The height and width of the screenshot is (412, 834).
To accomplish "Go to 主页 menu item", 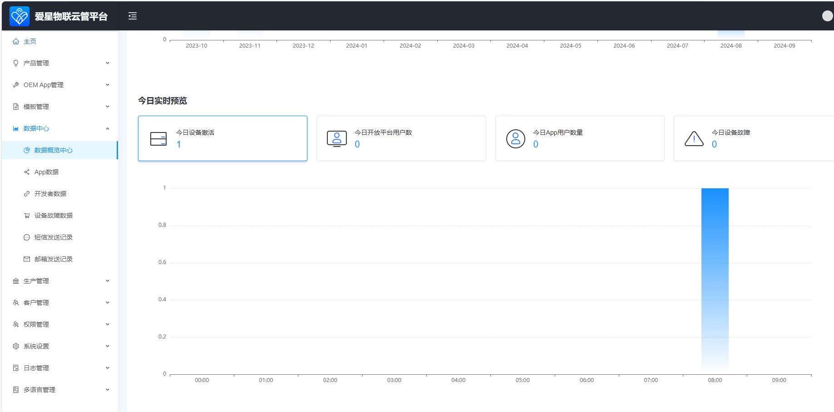I will 60,41.
